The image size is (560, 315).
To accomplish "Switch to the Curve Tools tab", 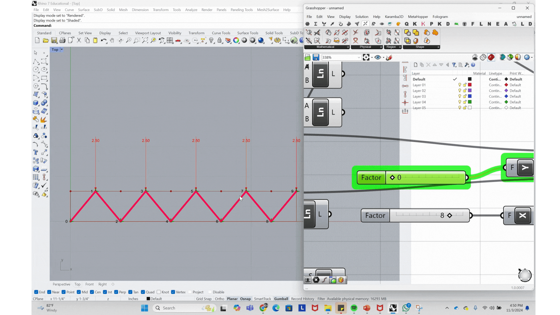I will [221, 33].
